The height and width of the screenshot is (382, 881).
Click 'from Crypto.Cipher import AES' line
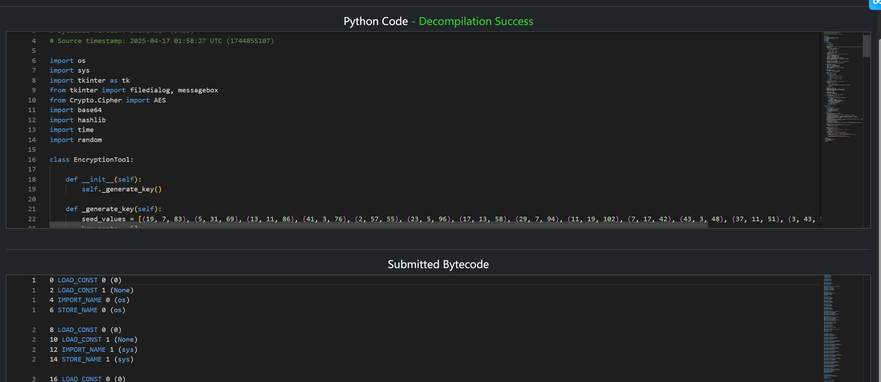coord(108,100)
